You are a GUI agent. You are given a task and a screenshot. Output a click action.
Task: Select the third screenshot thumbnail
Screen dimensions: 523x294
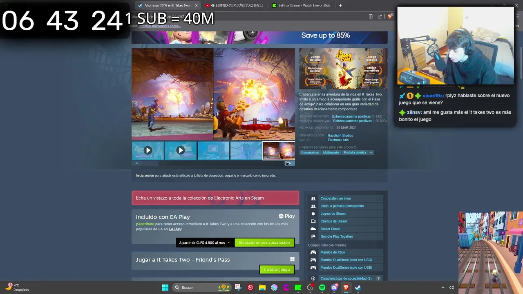pyautogui.click(x=213, y=150)
